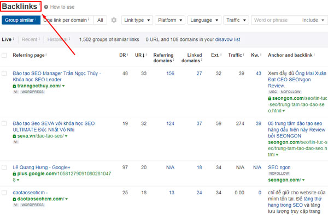This screenshot has width=328, height=215.
Task: Click the How to use question mark icon
Action: [46, 7]
